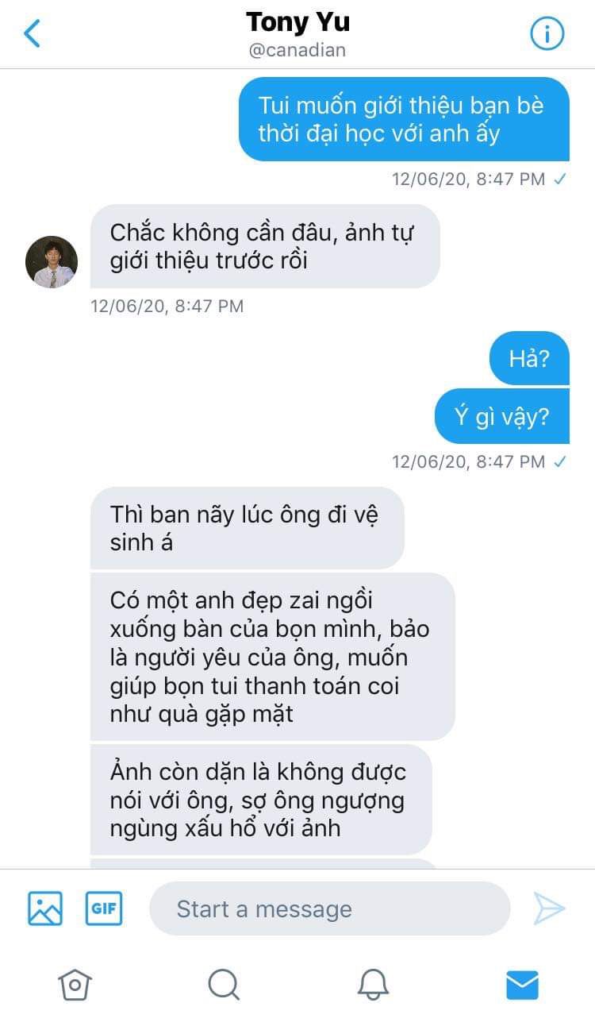This screenshot has width=595, height=1026.
Task: Select the "Ý gì vậy?" message bubble
Action: click(502, 415)
